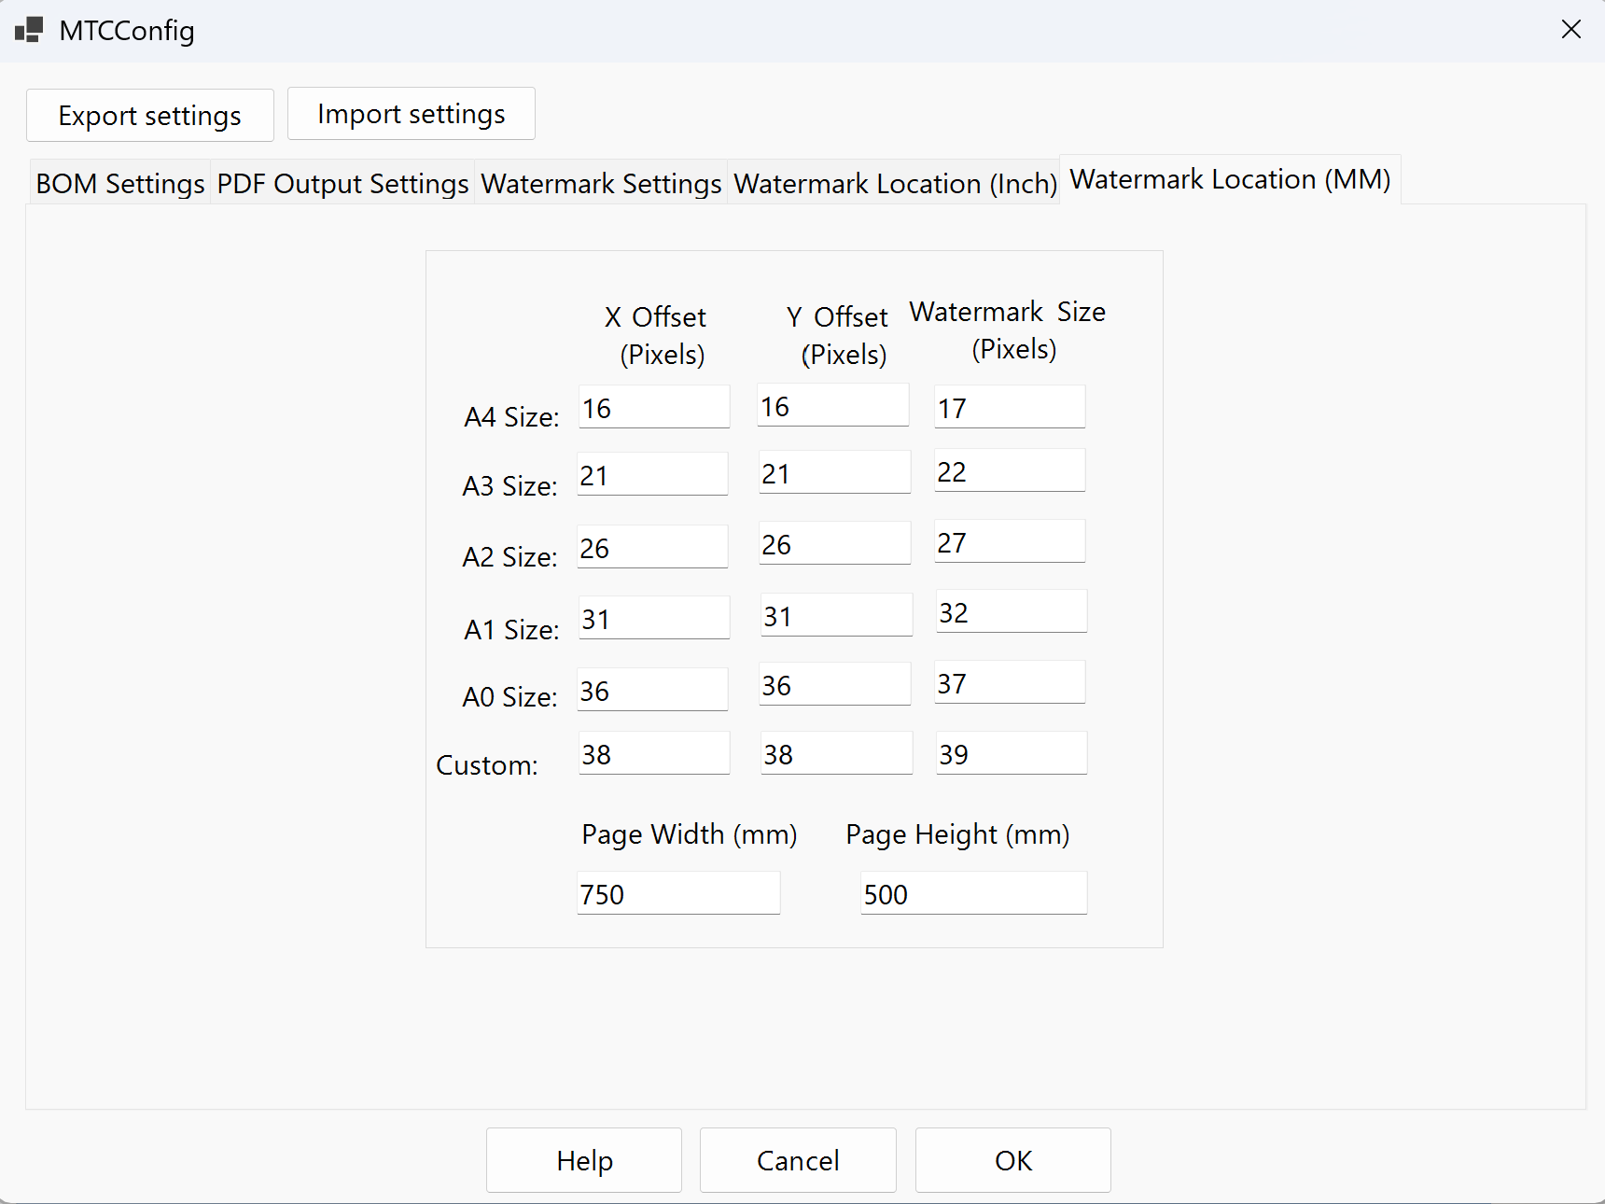Image resolution: width=1605 pixels, height=1204 pixels.
Task: Focus the A1 Size X Offset input
Action: pos(654,618)
